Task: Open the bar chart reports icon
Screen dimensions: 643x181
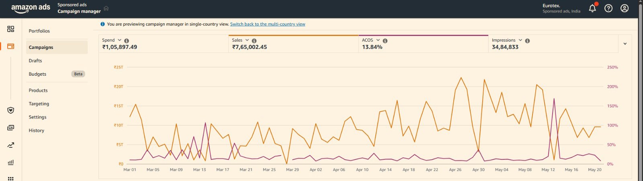Action: tap(11, 162)
